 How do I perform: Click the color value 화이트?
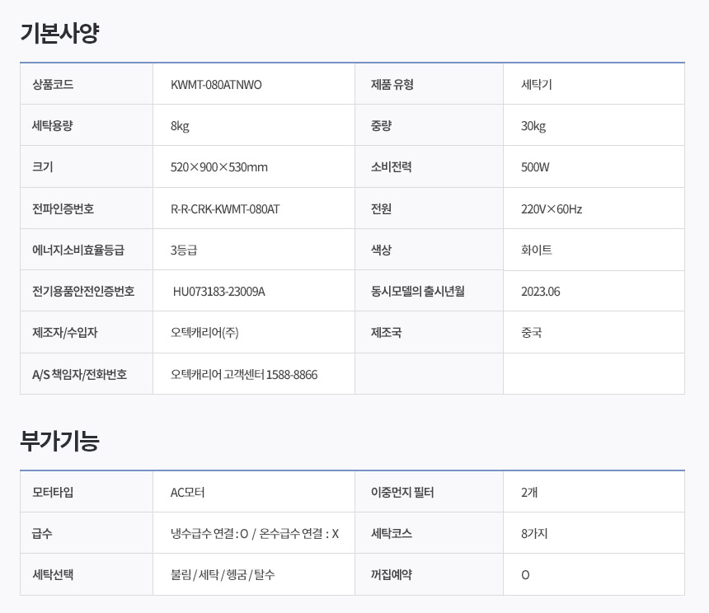pos(536,250)
